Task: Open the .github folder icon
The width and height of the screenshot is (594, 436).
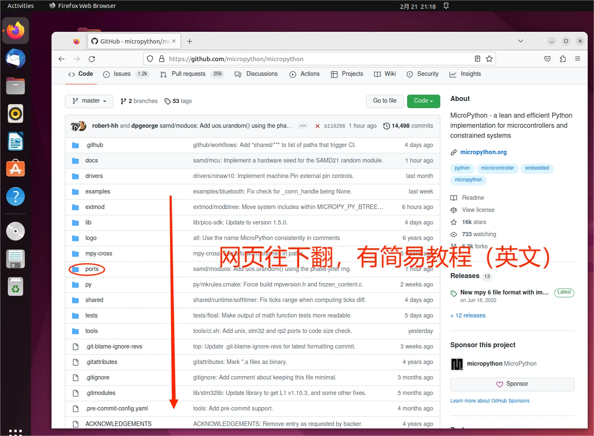Action: pos(75,145)
